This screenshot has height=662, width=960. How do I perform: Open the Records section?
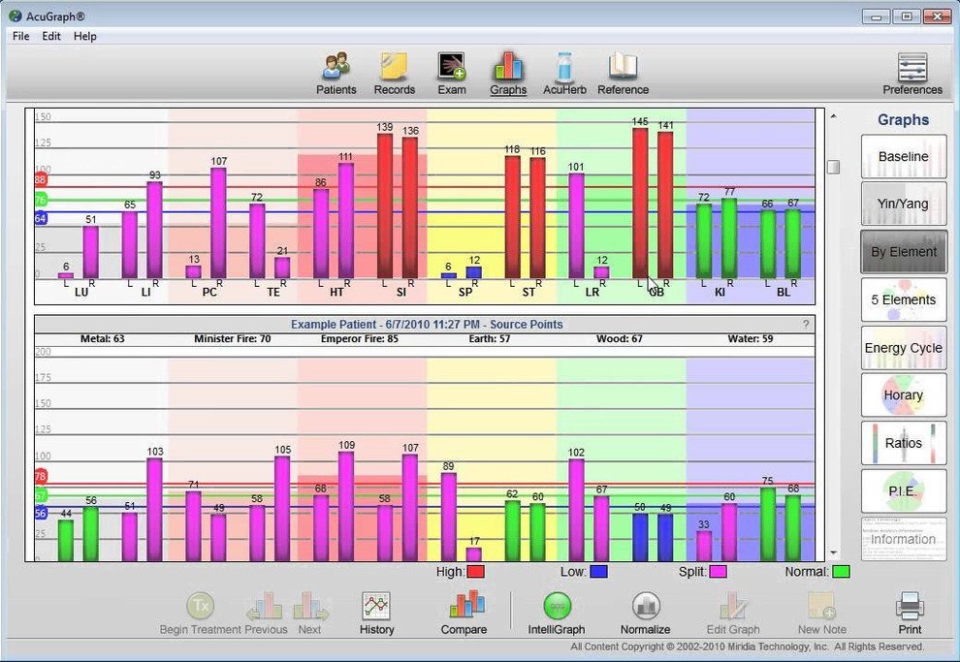395,74
